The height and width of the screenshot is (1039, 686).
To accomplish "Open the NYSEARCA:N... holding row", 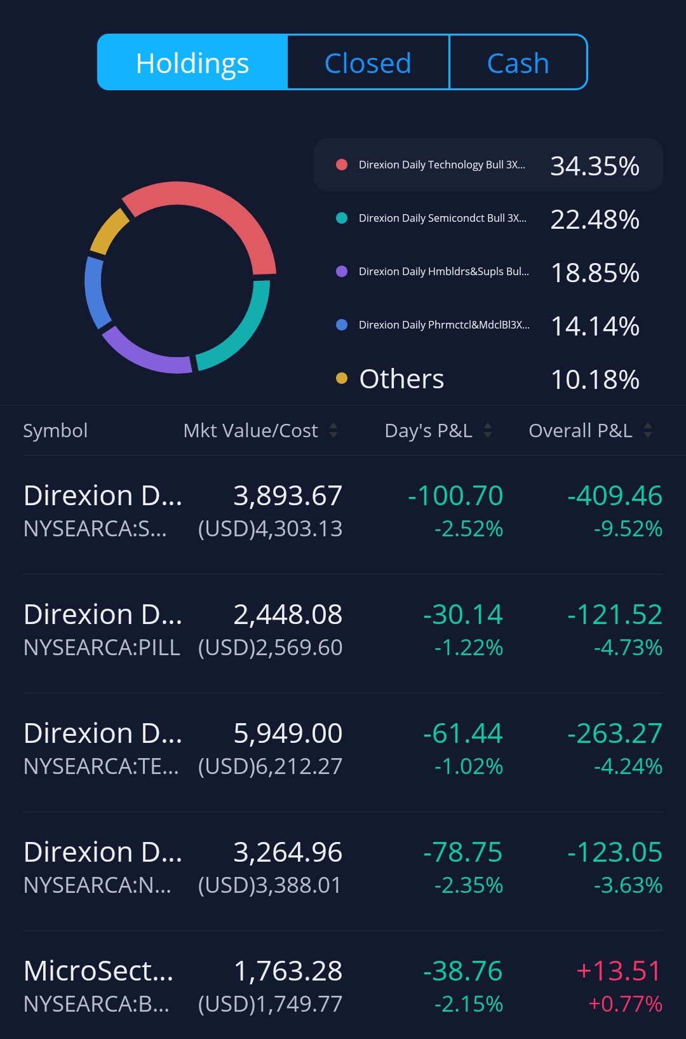I will click(x=343, y=871).
